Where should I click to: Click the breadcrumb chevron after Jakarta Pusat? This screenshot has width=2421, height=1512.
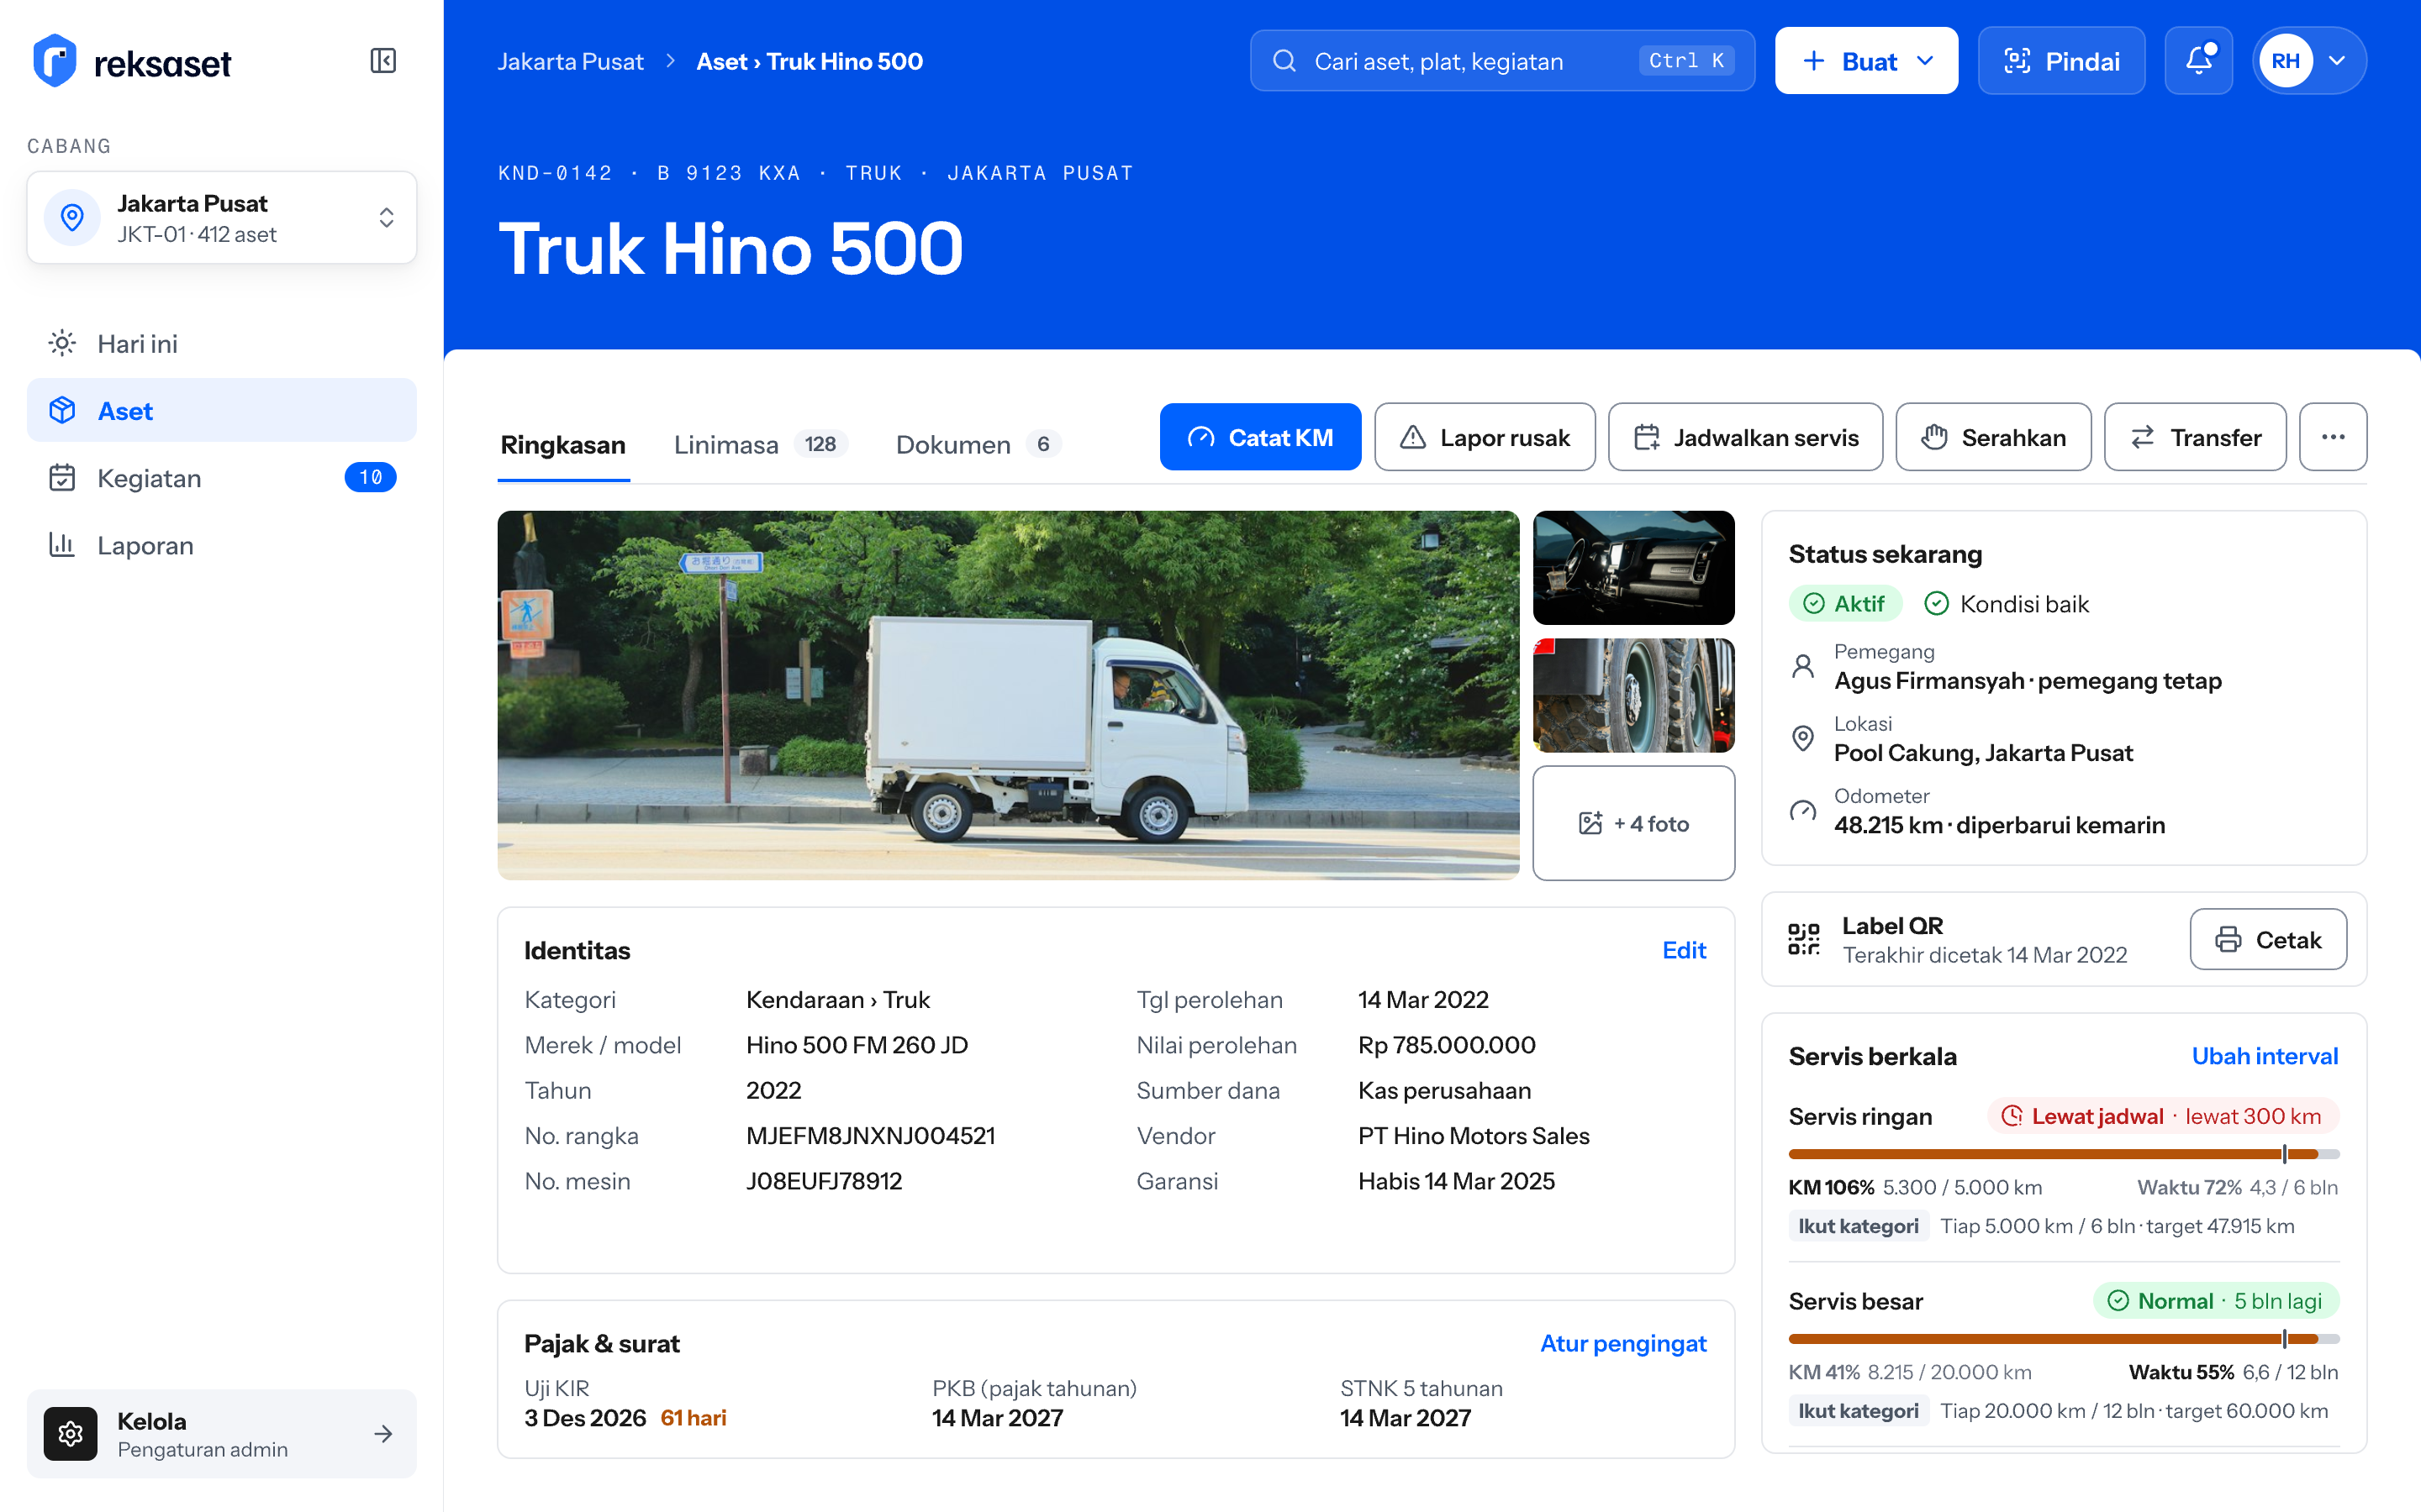click(x=670, y=61)
